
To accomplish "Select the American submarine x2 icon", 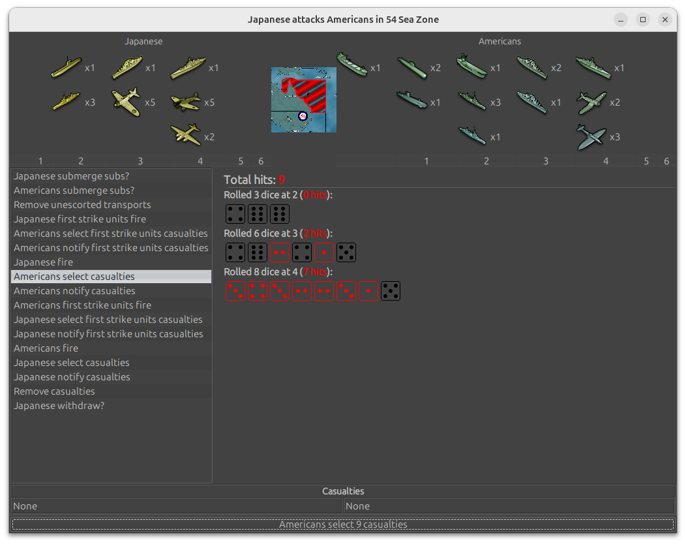I will pos(411,67).
